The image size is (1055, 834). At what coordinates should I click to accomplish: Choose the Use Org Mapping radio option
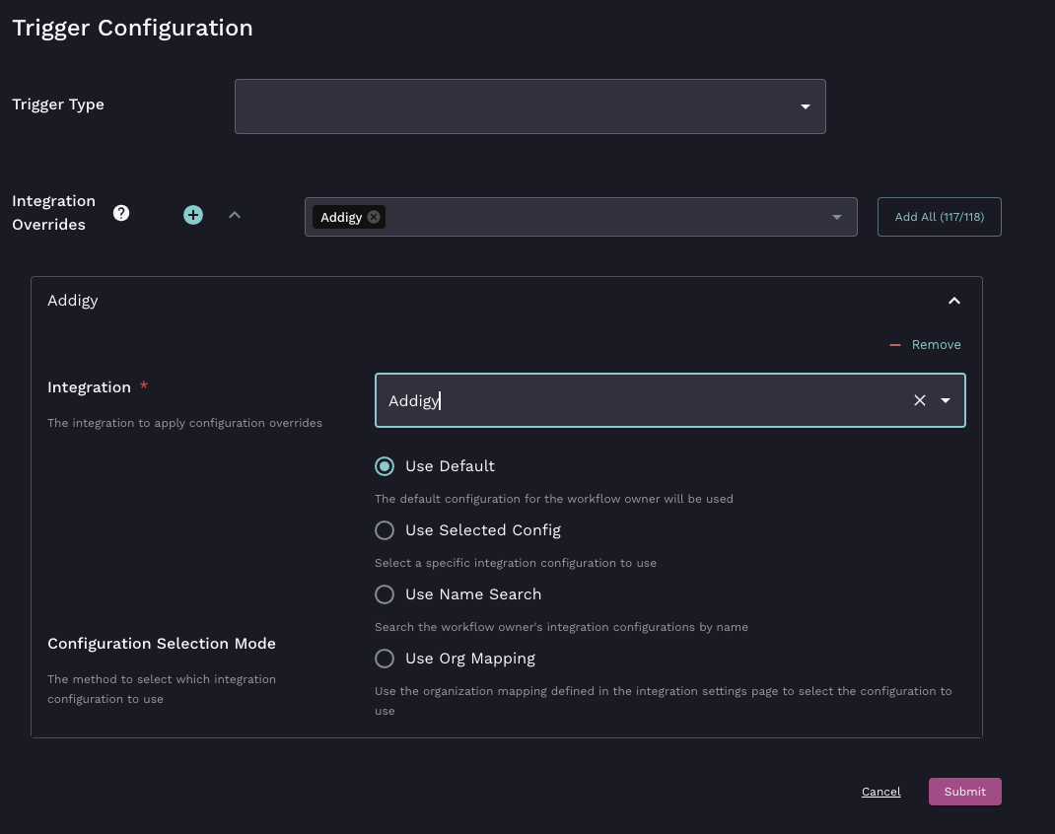(x=385, y=659)
